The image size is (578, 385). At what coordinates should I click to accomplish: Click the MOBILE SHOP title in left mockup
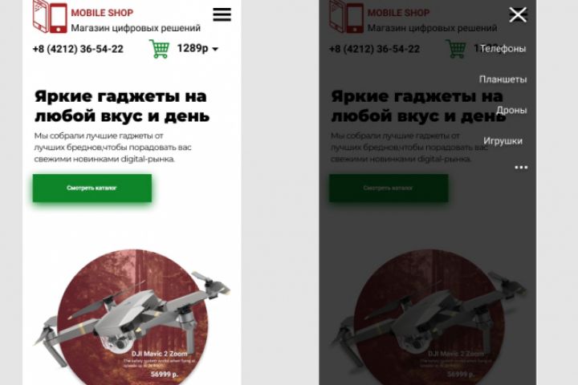[102, 13]
